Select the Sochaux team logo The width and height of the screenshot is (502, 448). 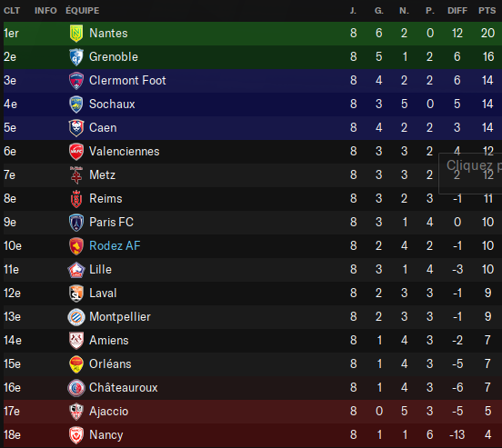[x=76, y=105]
